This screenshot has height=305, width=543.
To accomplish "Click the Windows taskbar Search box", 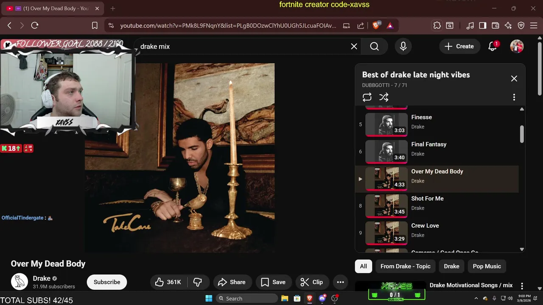I will (247, 298).
